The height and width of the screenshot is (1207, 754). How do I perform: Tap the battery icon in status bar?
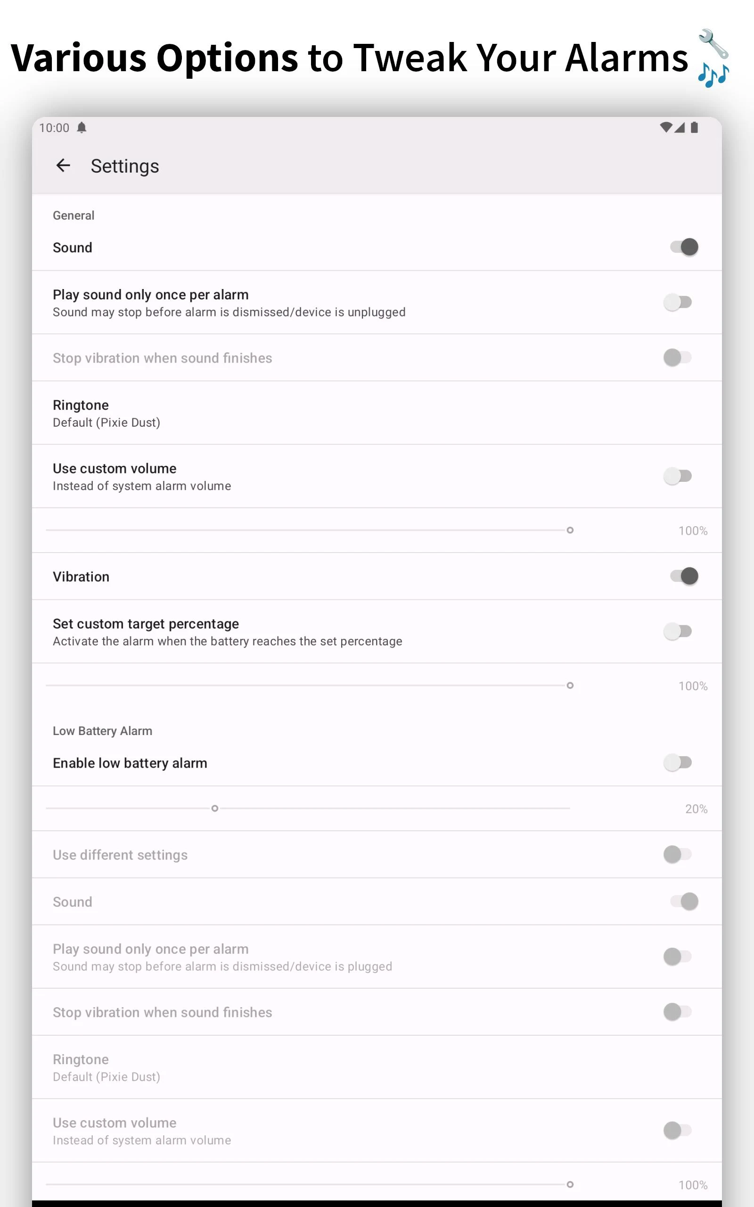(694, 127)
